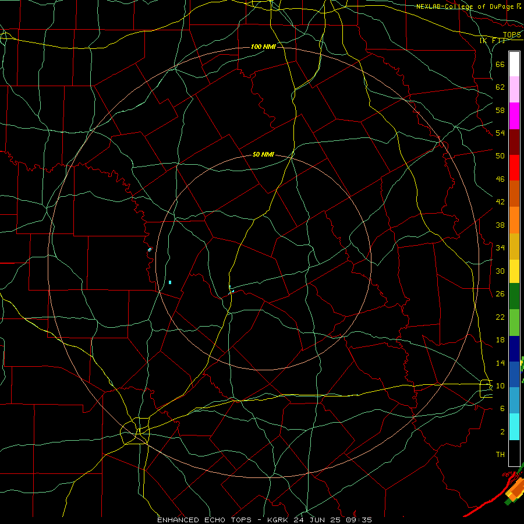Click the "10" legend value
The height and width of the screenshot is (524, 524).
500,385
